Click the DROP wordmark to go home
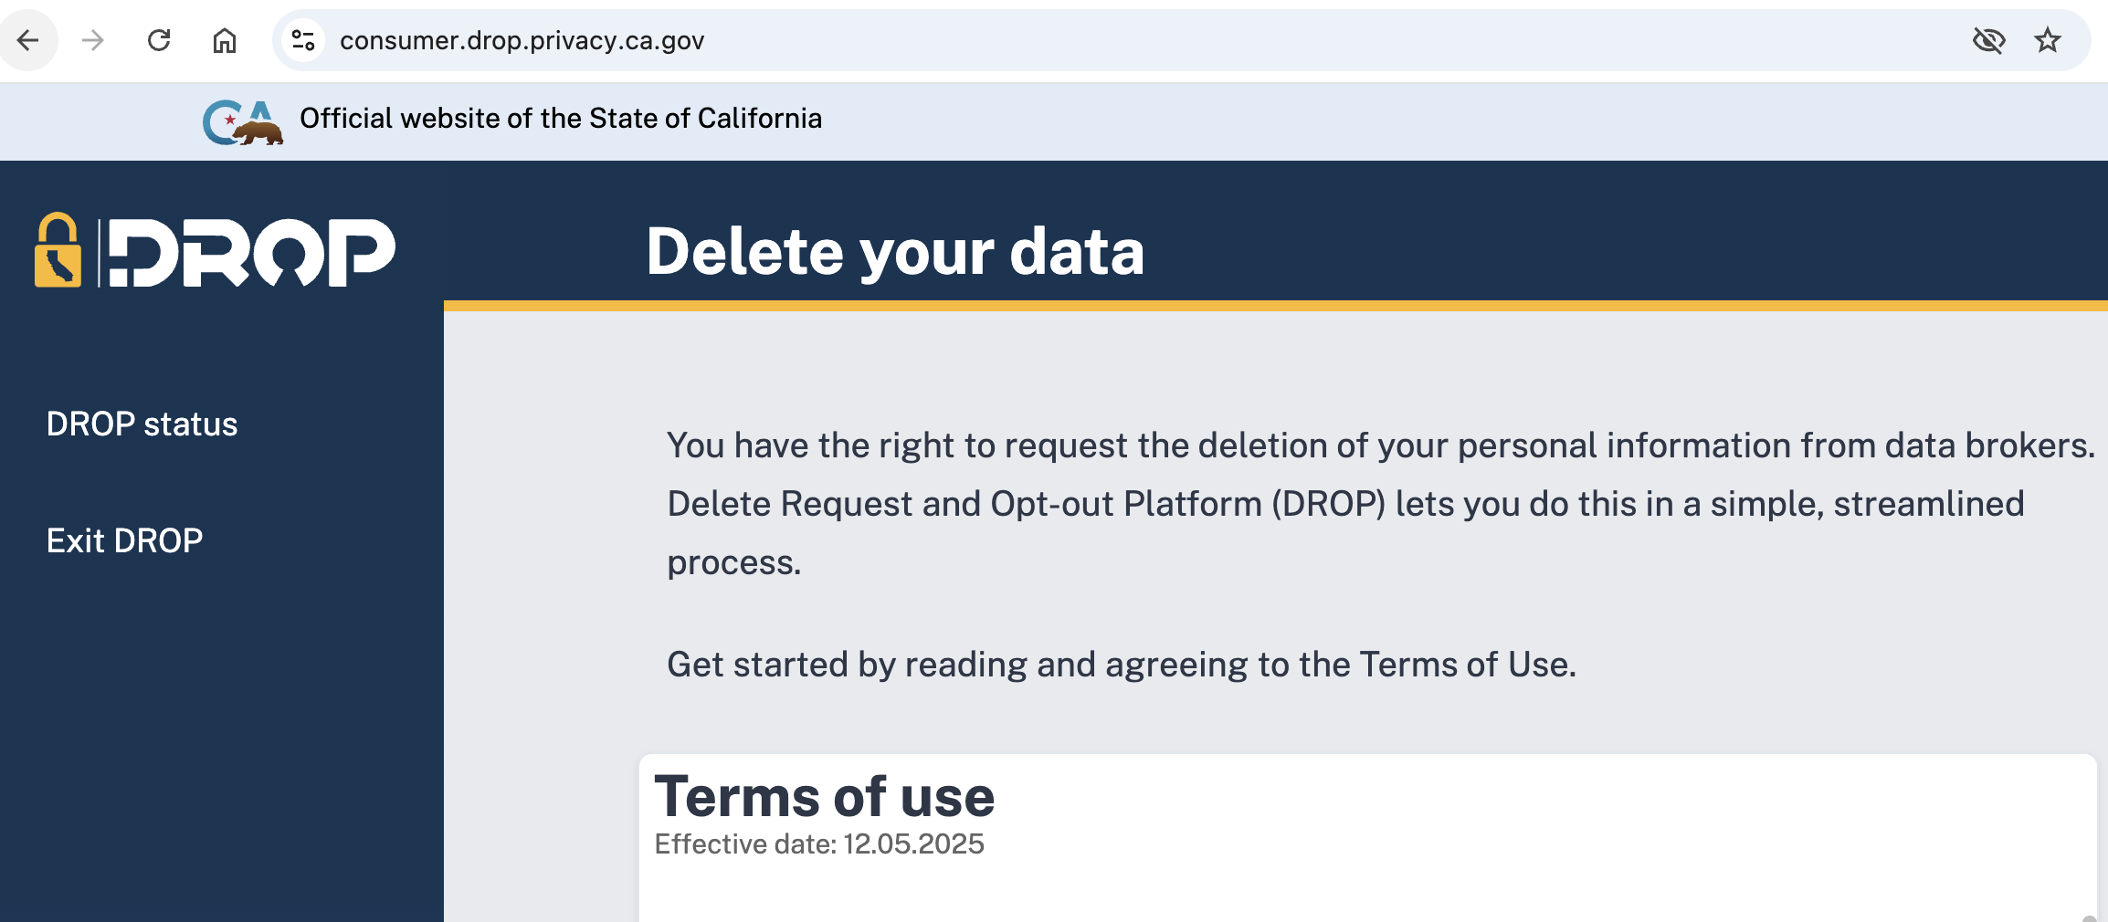 coord(248,249)
